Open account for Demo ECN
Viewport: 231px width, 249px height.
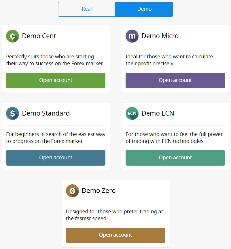point(175,158)
